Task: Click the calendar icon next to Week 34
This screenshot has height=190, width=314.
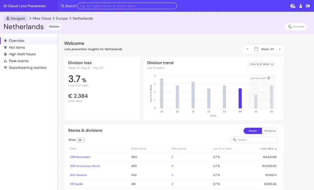Action: [x=256, y=49]
